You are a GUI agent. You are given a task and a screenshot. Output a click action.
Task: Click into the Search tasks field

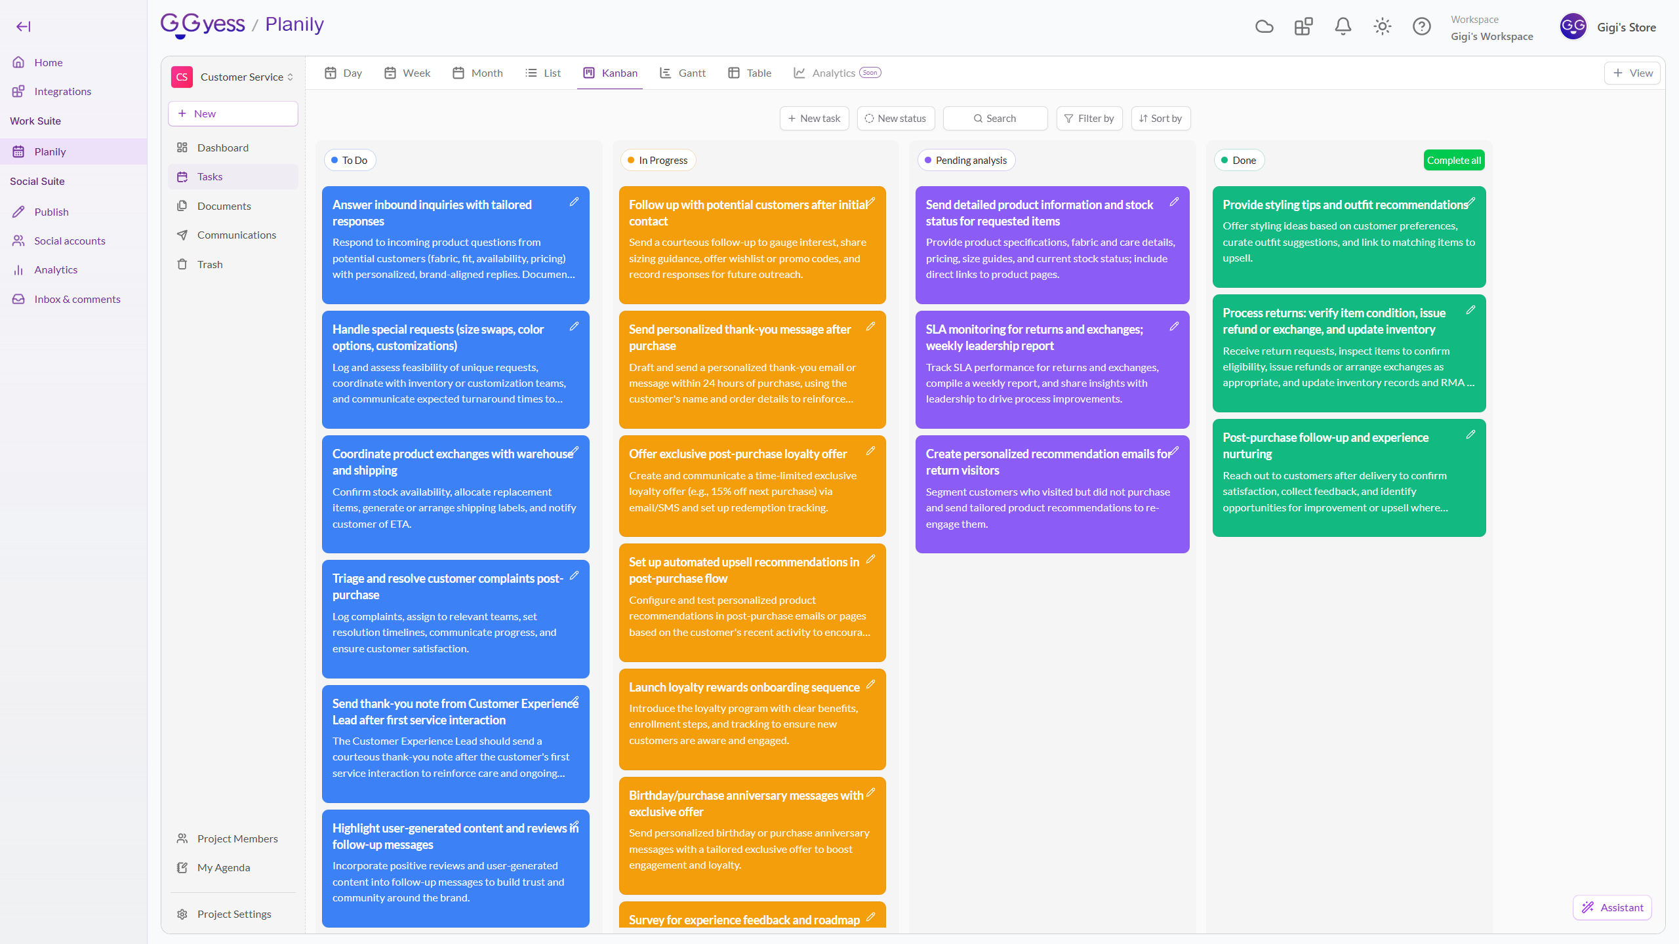tap(995, 119)
